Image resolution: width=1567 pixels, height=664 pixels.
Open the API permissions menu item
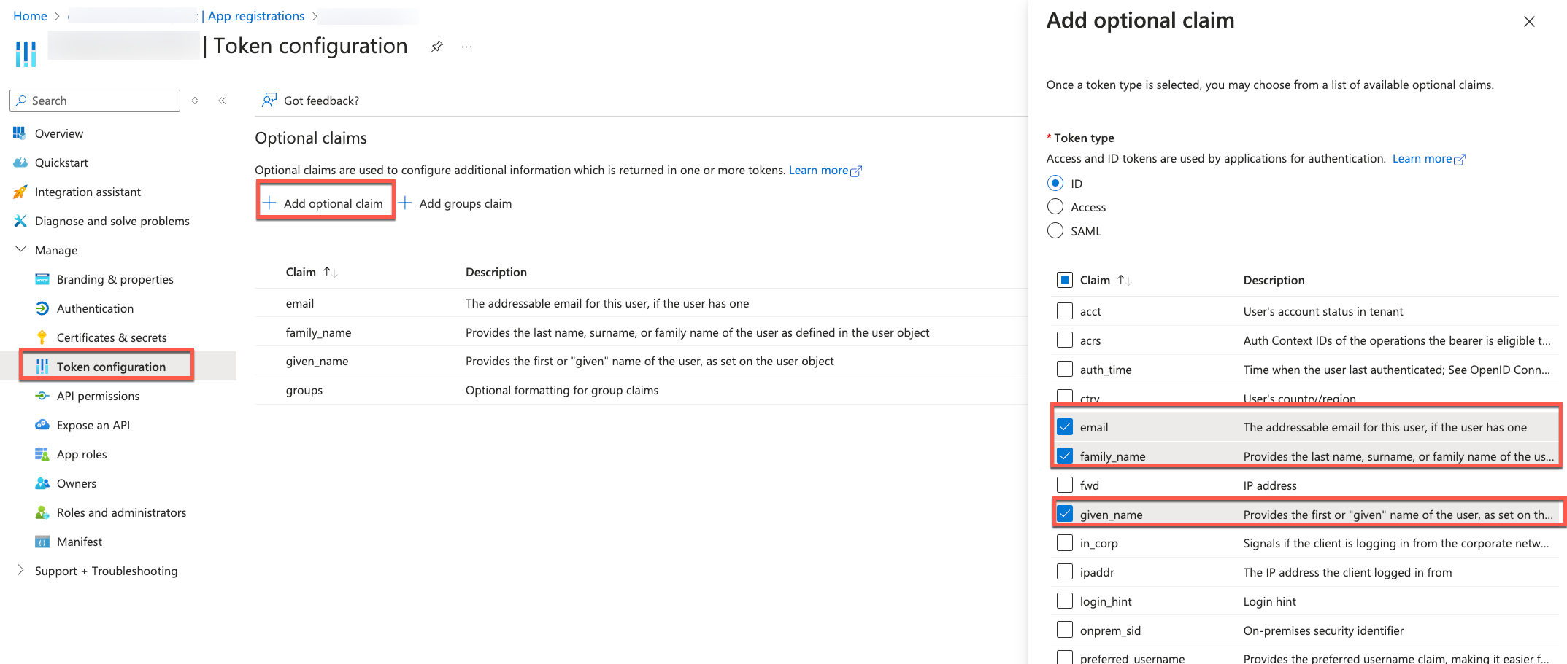[98, 396]
